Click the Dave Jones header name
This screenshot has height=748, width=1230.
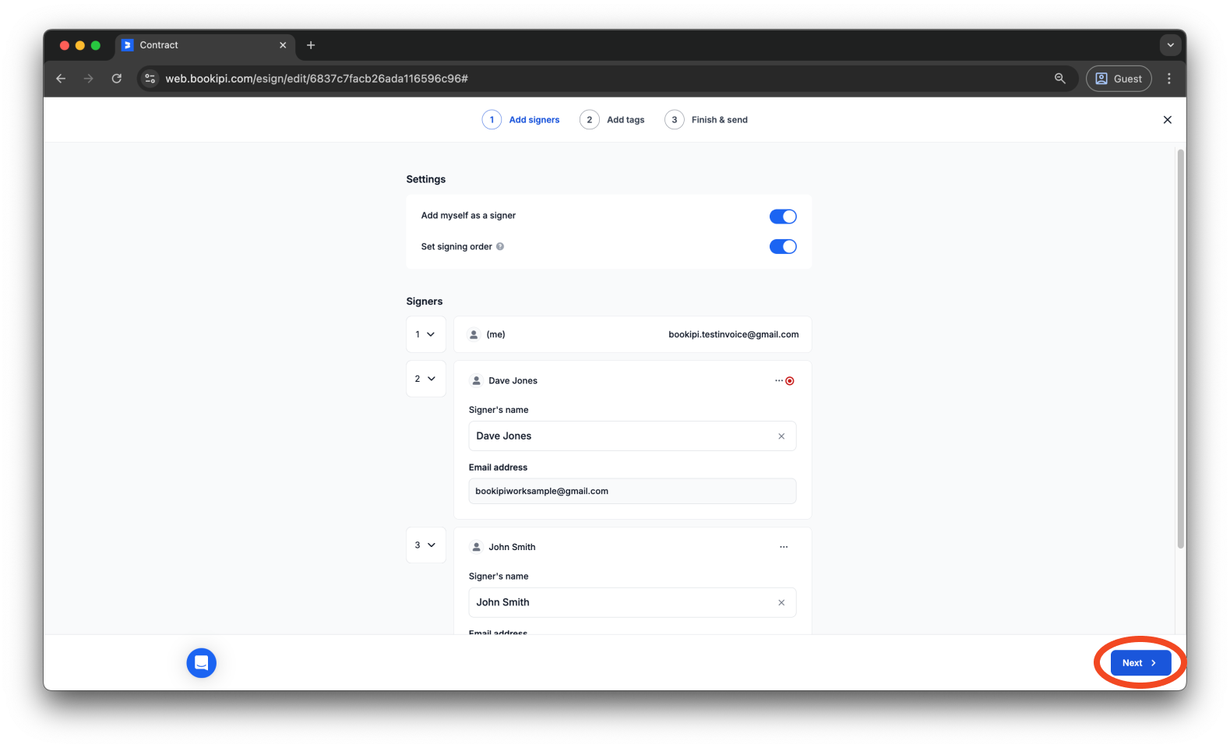tap(513, 381)
